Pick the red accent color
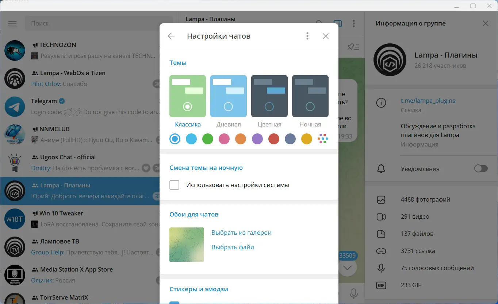 click(x=274, y=139)
